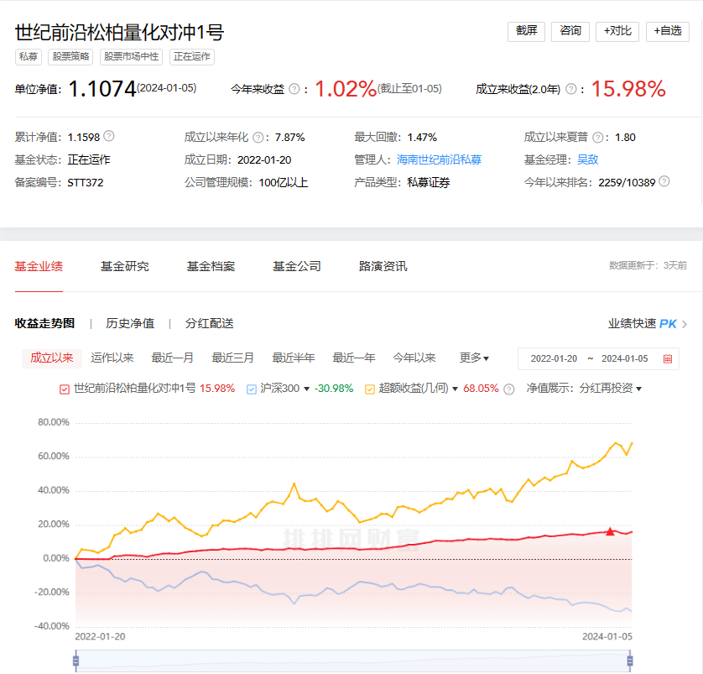
Task: Click the 私募 tag
Action: pyautogui.click(x=29, y=57)
